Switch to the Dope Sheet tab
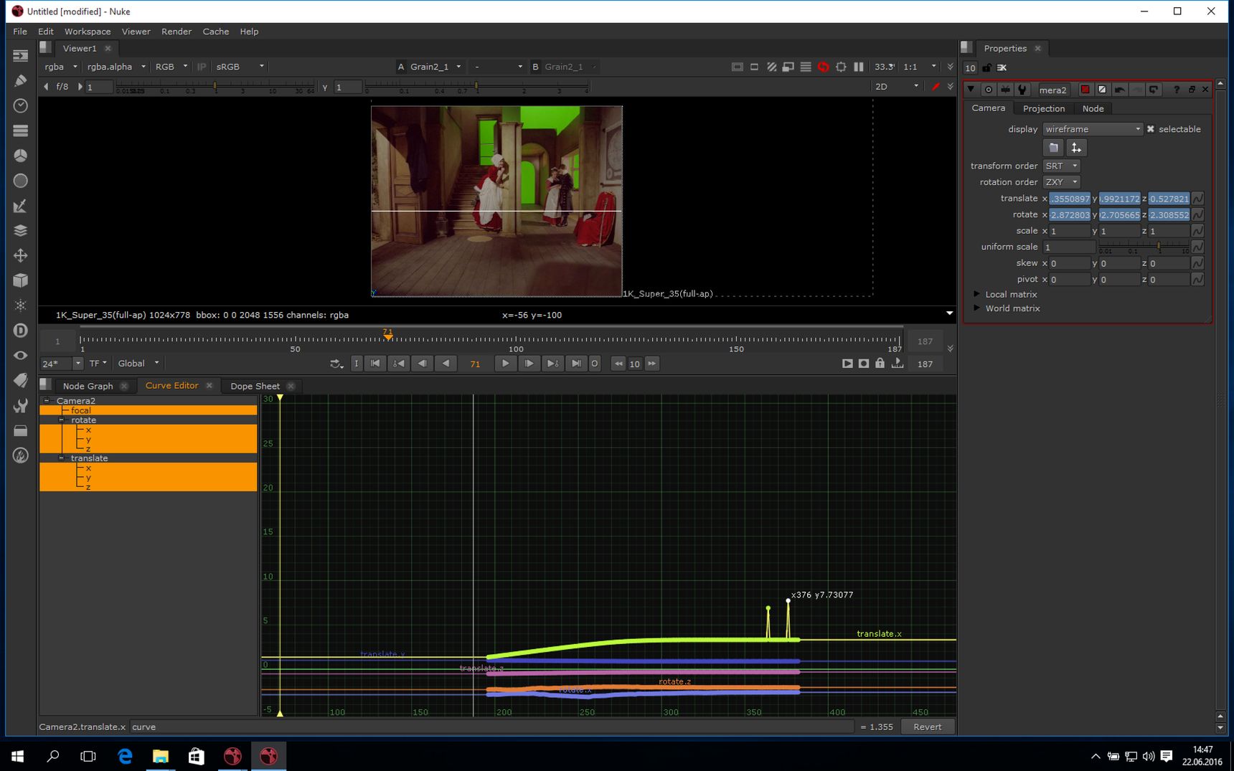This screenshot has height=771, width=1234. click(x=255, y=386)
